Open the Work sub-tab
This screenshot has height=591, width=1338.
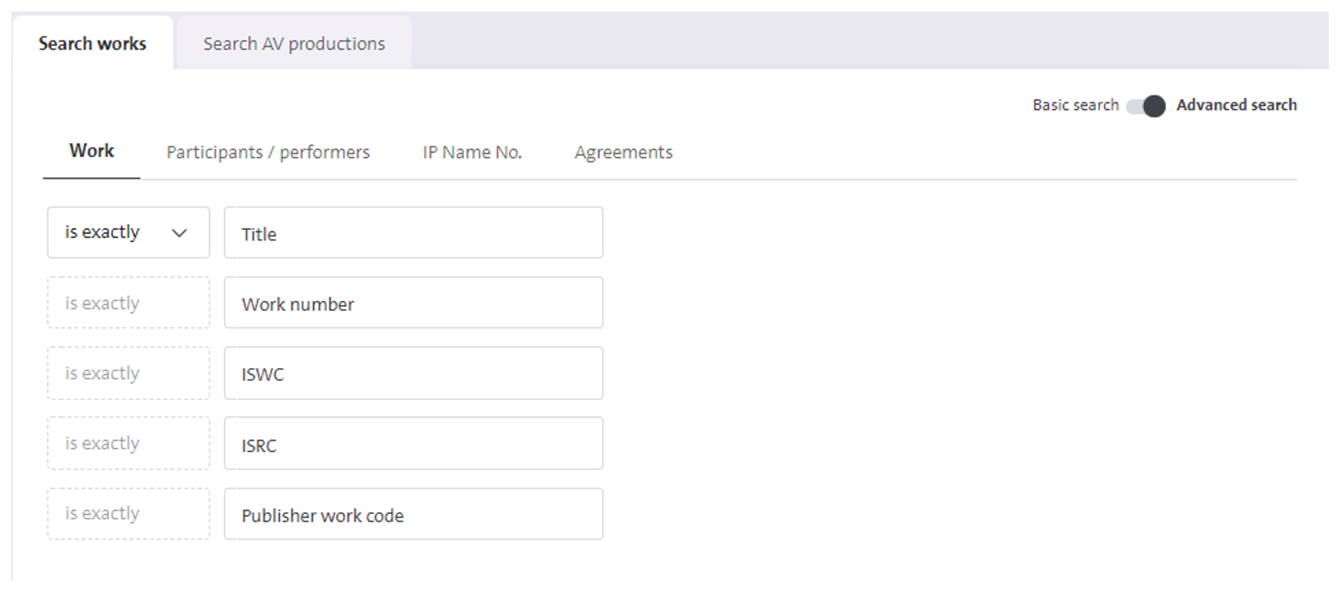click(x=92, y=151)
